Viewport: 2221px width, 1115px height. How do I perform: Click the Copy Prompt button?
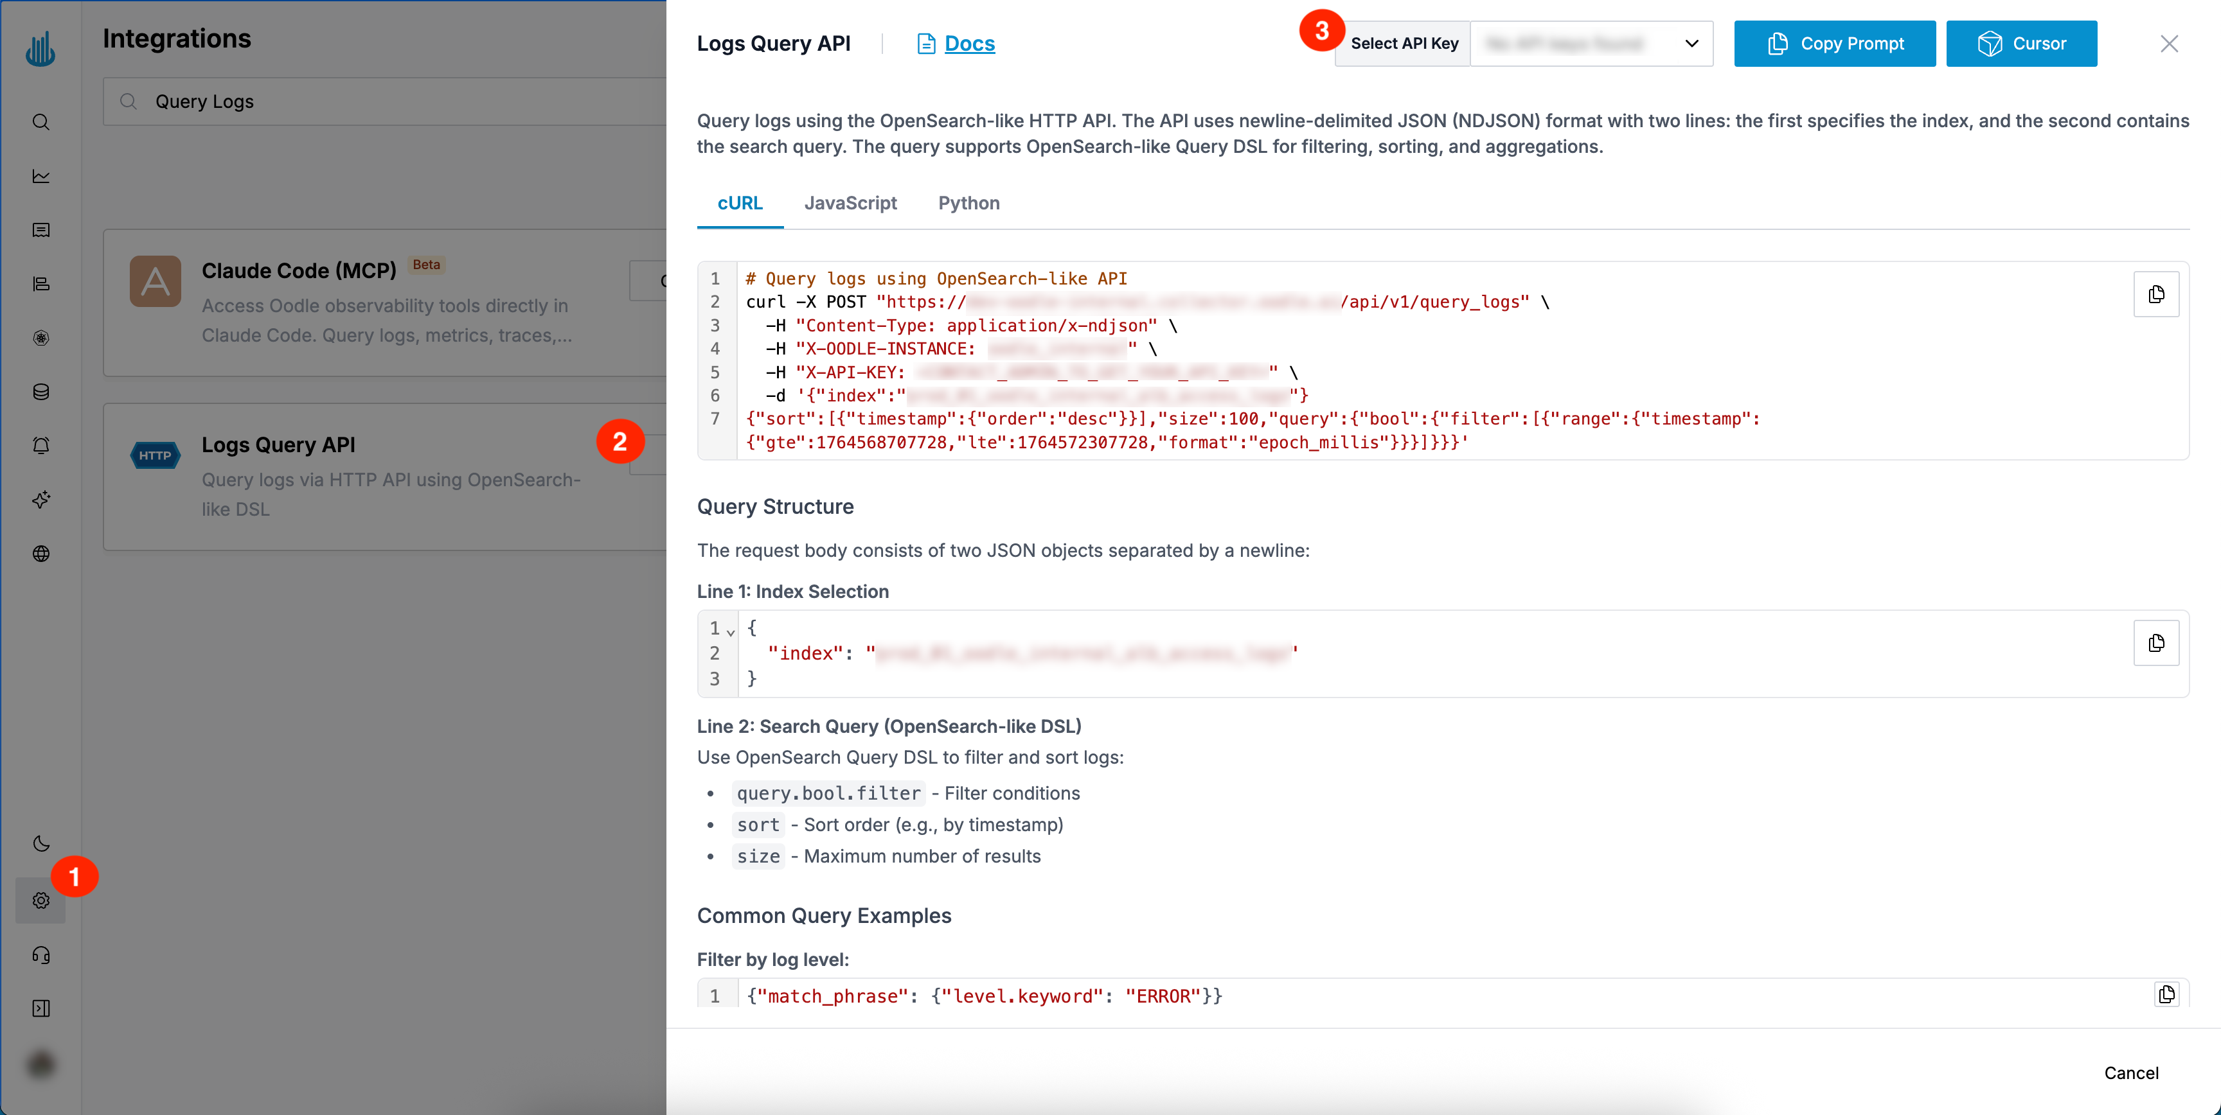click(x=1834, y=43)
